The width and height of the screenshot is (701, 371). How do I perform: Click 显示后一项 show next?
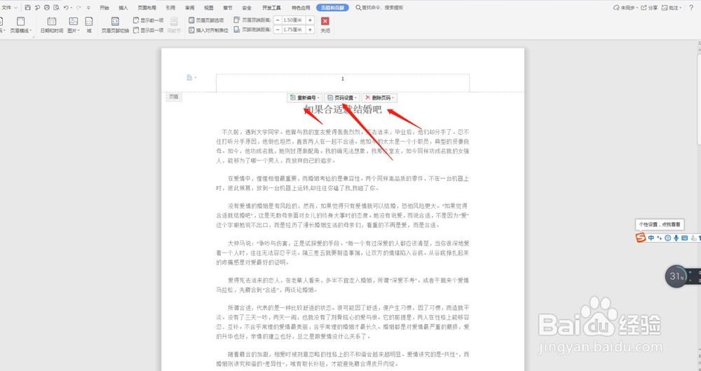[x=149, y=30]
